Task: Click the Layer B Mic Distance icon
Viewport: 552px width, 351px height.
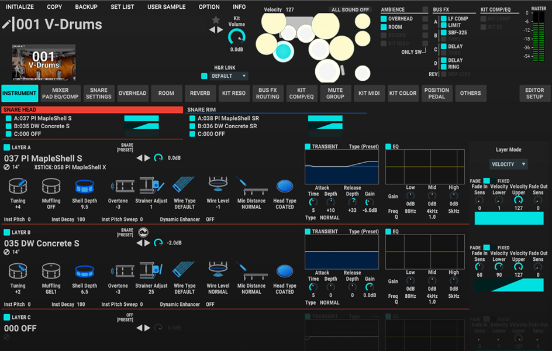Action: click(251, 271)
